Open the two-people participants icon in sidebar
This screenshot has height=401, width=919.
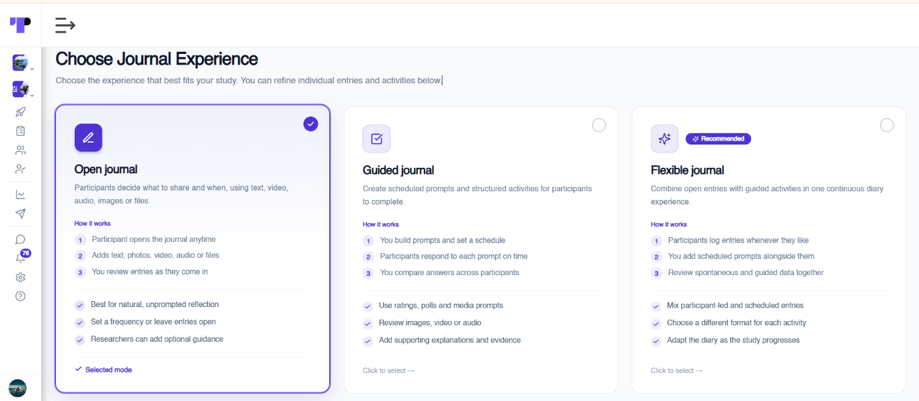point(21,150)
